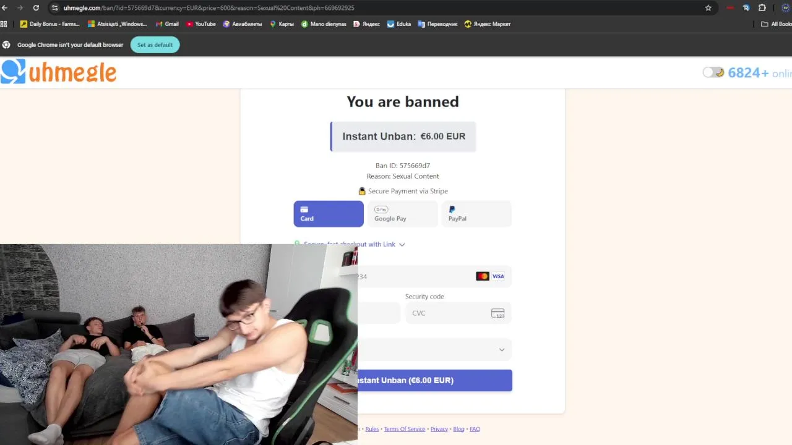The image size is (792, 445).
Task: Open the Privacy footer link
Action: coord(439,429)
